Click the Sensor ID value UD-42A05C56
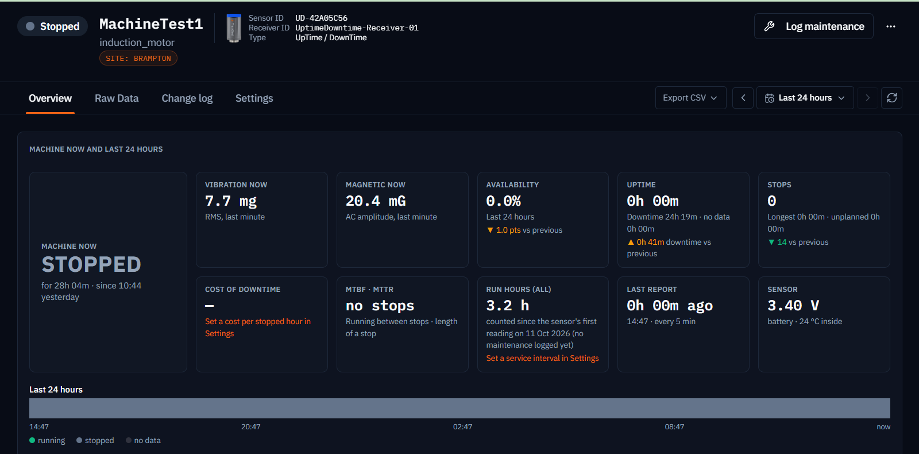 coord(321,18)
